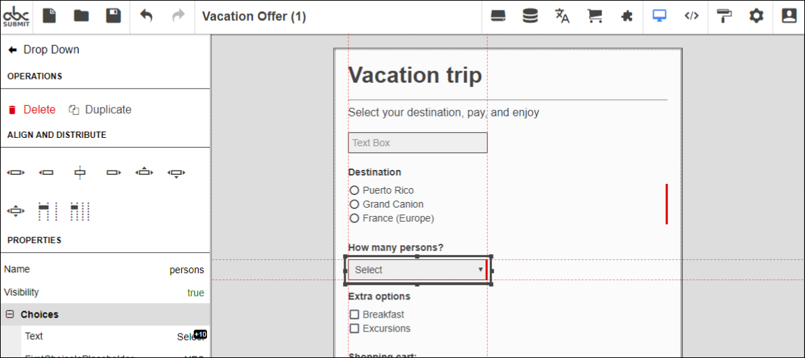The height and width of the screenshot is (358, 805).
Task: Click the Text Box input field
Action: [417, 143]
